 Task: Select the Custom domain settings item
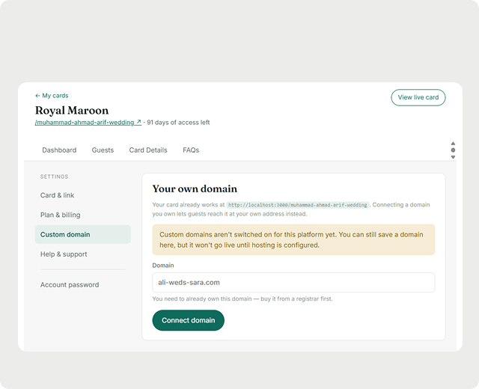click(83, 234)
